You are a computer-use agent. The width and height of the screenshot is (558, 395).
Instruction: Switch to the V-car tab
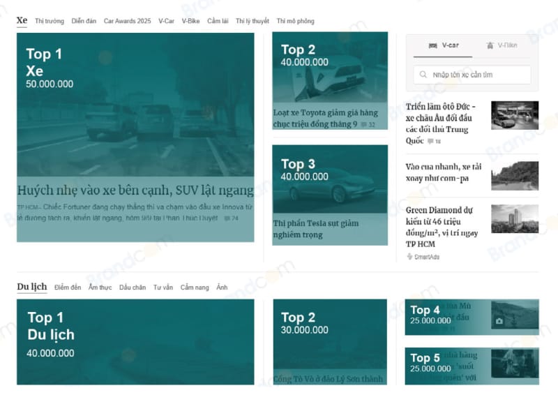click(443, 45)
